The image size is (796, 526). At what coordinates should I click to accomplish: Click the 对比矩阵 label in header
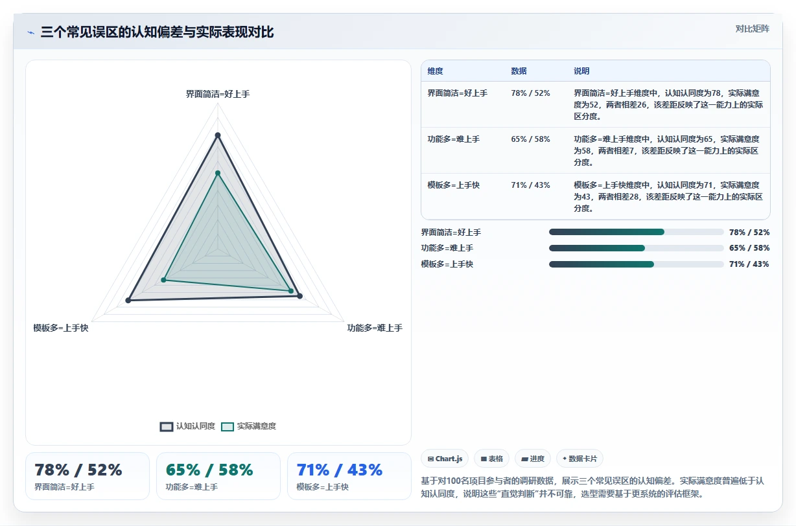tap(753, 29)
